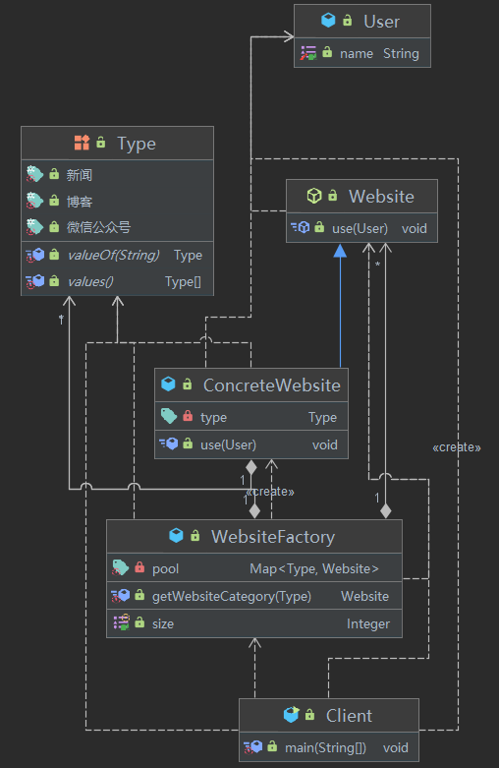Click the blue inheritance arrowhead under Website
Screen dimensions: 499x768
340,251
